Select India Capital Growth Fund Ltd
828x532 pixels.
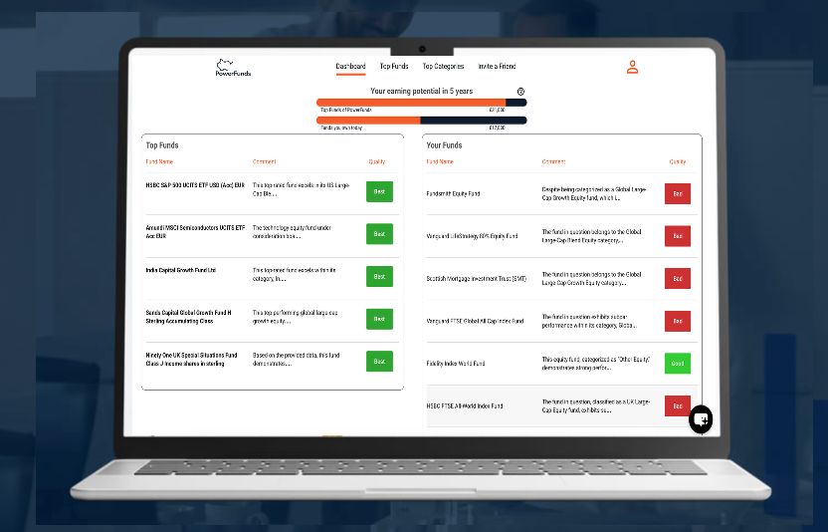click(180, 270)
